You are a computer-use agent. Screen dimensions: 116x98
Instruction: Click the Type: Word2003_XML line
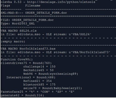[18, 24]
